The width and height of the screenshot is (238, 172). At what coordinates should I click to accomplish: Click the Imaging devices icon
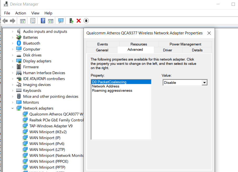tap(19, 85)
